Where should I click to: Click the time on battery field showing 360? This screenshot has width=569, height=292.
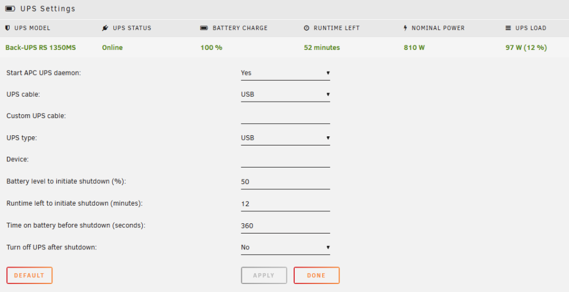coord(285,226)
